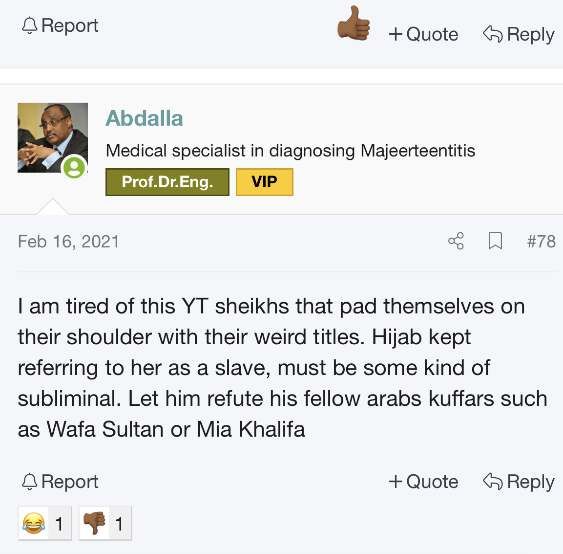
Task: Click the Majeerteentitis user title text
Action: coord(290,151)
